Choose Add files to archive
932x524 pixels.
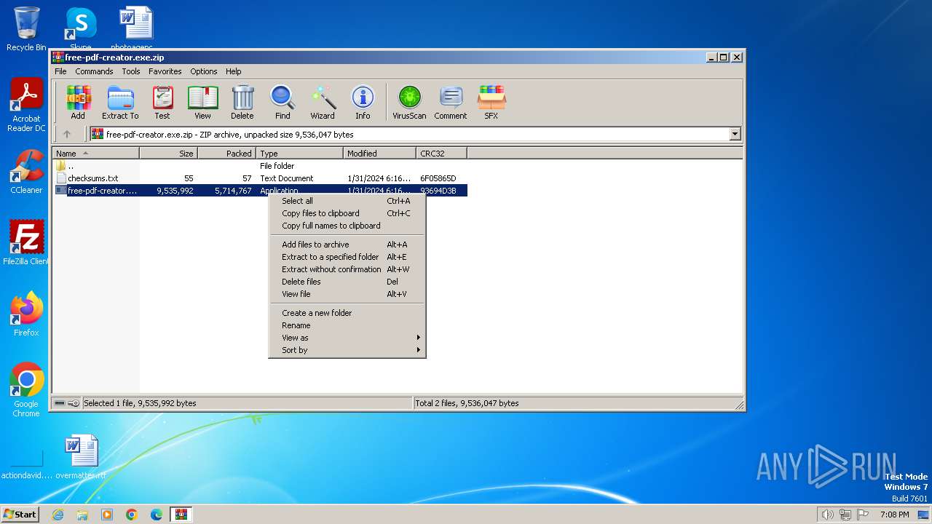click(347, 245)
